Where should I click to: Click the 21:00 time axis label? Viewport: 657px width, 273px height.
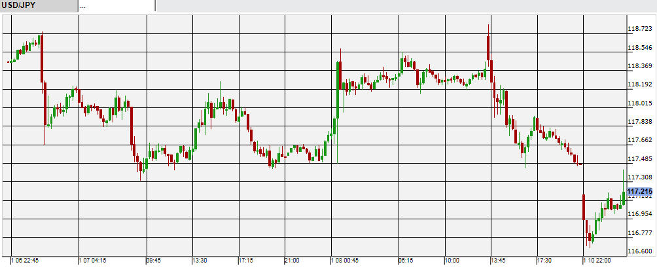tap(292, 261)
